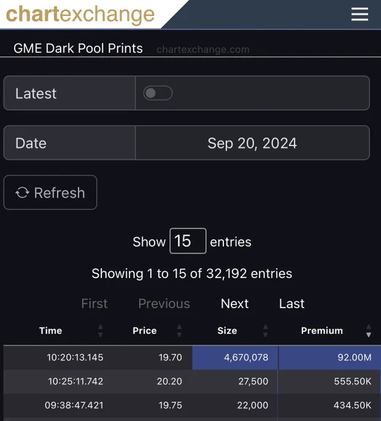Click the Price column sort arrows
This screenshot has height=421, width=381.
[x=179, y=331]
